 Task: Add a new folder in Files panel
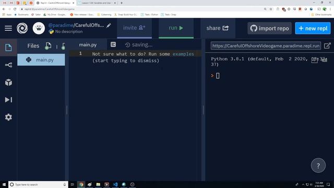(x=63, y=46)
